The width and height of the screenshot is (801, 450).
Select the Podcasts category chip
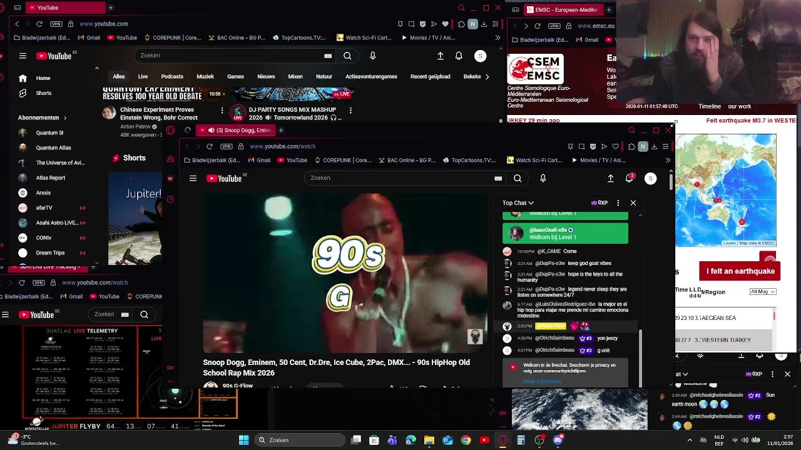172,76
